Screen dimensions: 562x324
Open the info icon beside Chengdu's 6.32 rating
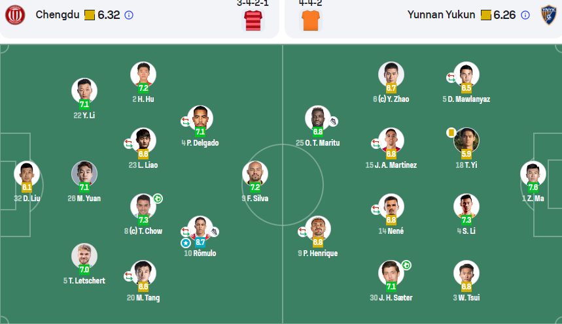point(129,15)
